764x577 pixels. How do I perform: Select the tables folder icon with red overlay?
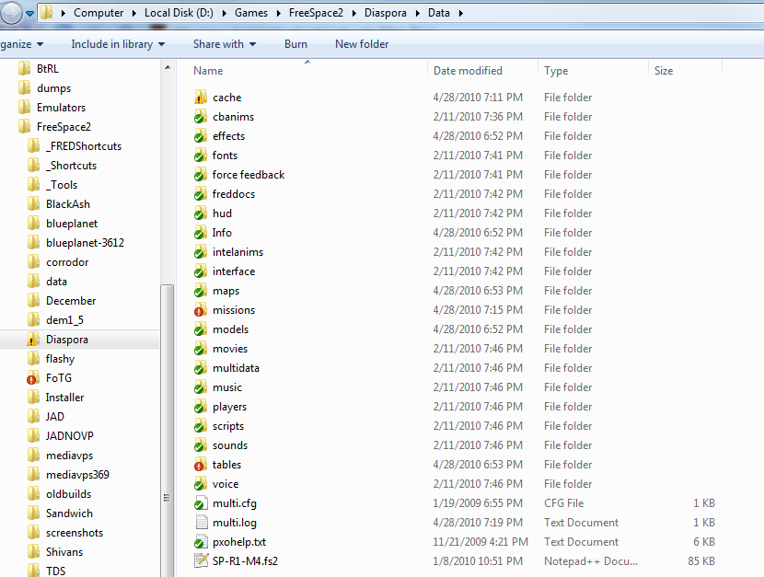[201, 465]
